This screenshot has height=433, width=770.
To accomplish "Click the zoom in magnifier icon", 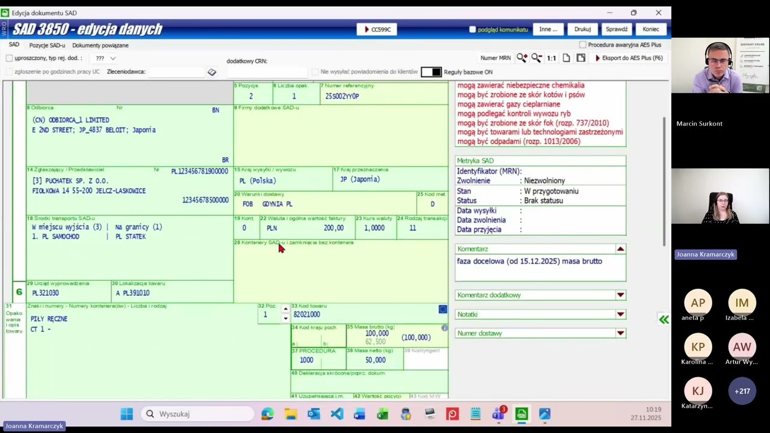I will pos(522,58).
